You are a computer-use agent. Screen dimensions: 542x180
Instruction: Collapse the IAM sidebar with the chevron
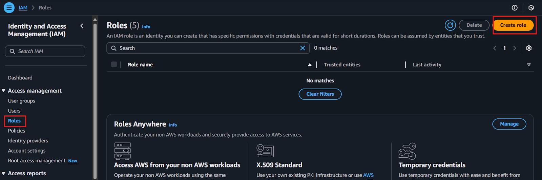point(82,26)
